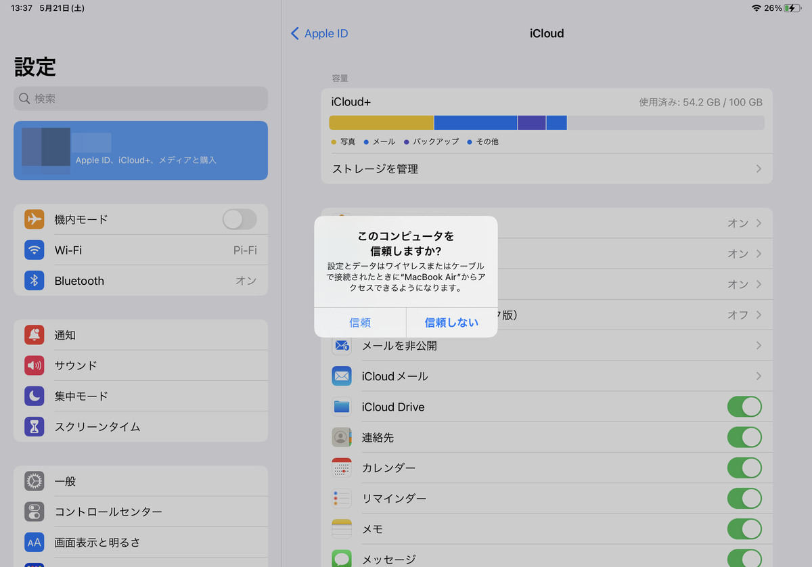Open the iCloud メール row chevron
The image size is (812, 567).
click(x=759, y=376)
